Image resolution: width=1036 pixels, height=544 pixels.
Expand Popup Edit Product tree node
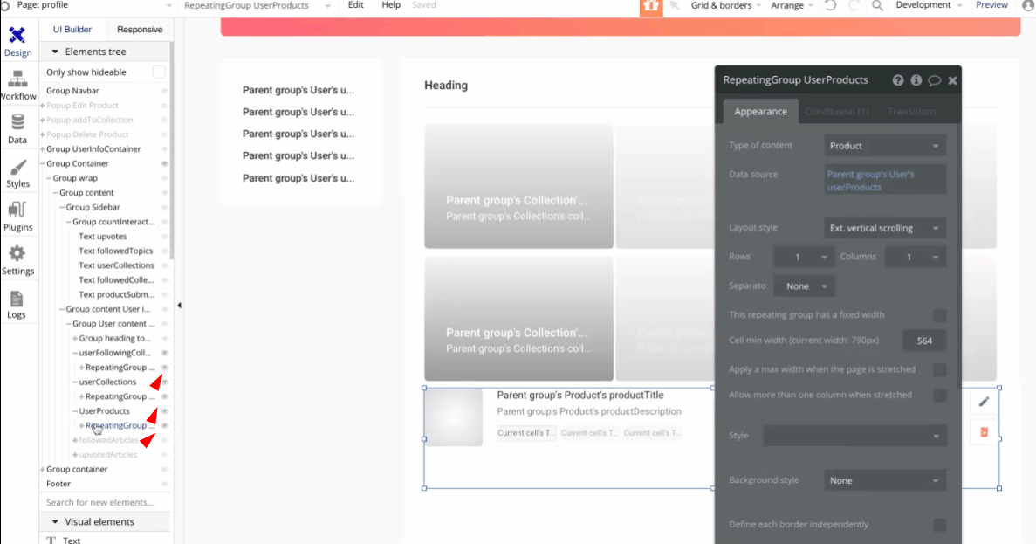tap(42, 106)
